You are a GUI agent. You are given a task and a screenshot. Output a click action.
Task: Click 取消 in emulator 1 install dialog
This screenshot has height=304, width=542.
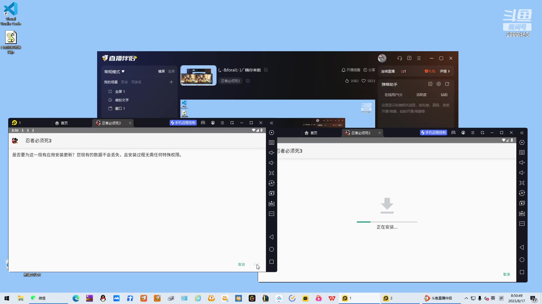point(241,265)
